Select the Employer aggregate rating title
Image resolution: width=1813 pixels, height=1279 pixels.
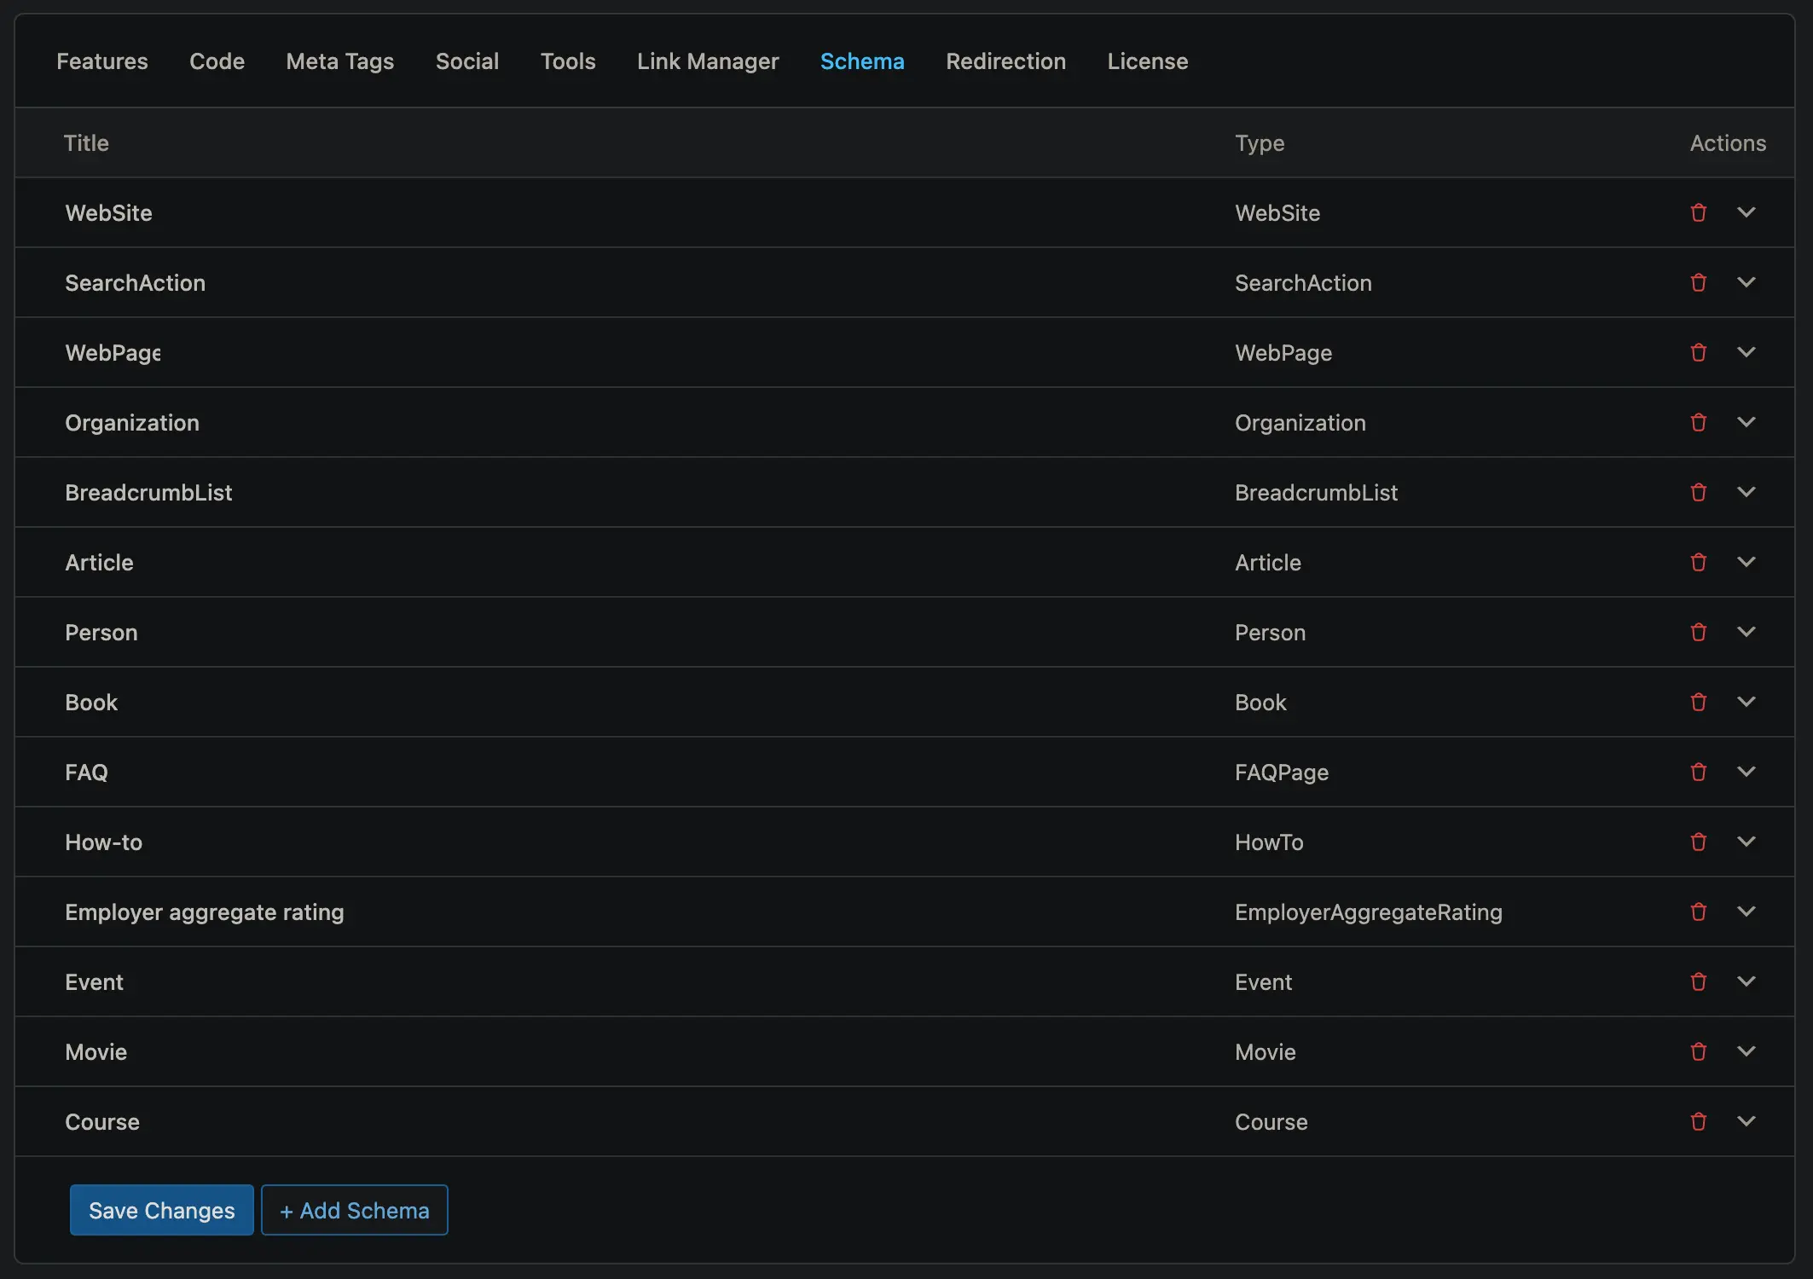[x=205, y=912]
